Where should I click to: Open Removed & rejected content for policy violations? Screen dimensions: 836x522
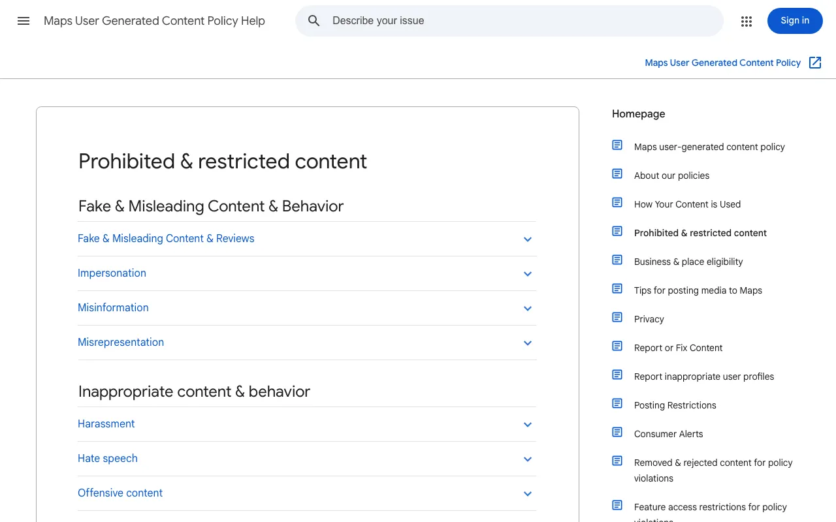713,470
